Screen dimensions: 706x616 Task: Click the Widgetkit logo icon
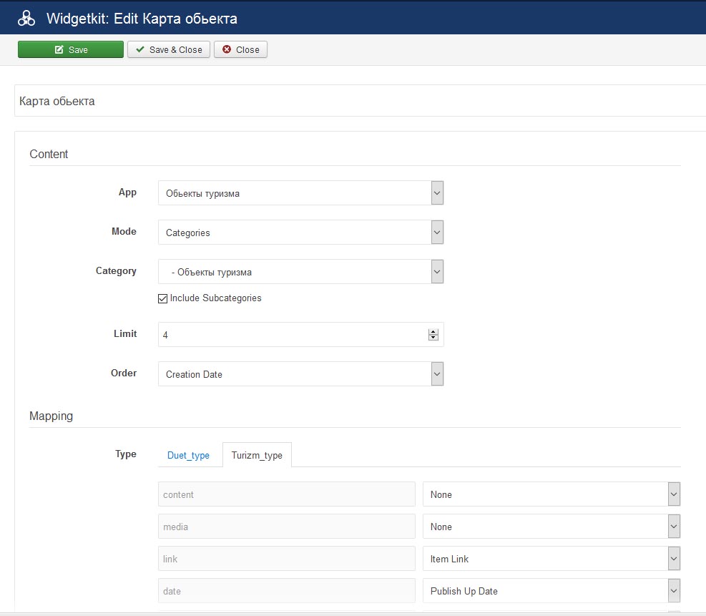pyautogui.click(x=26, y=19)
